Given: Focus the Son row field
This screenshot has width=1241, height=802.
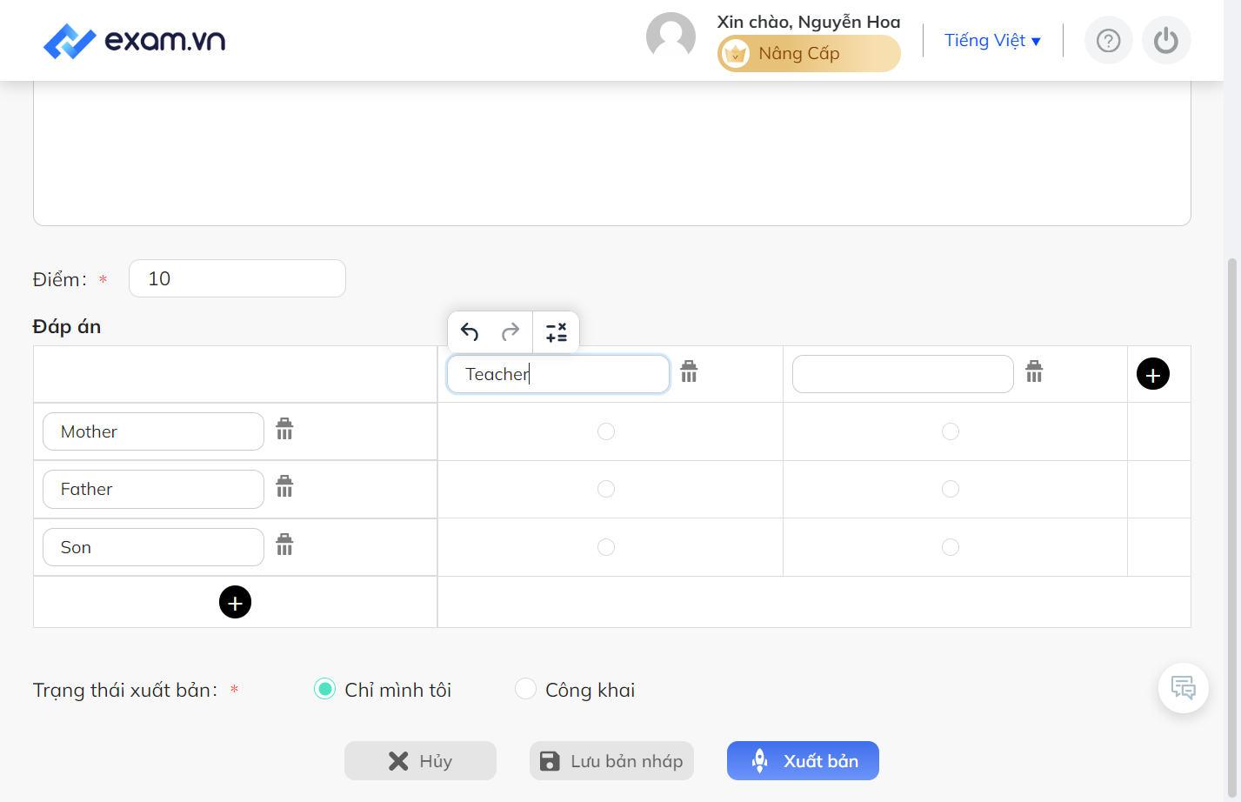Looking at the screenshot, I should (x=153, y=547).
